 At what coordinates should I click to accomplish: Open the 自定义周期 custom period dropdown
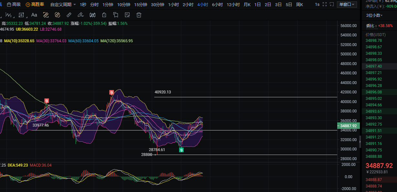coord(63,5)
